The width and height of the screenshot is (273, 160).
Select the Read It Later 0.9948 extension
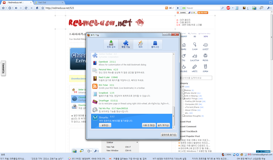click(132, 79)
